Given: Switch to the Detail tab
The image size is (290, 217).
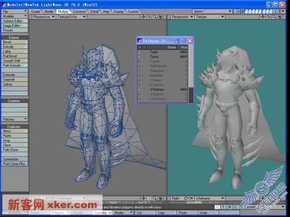Looking at the screenshot, I should pyautogui.click(x=94, y=11).
